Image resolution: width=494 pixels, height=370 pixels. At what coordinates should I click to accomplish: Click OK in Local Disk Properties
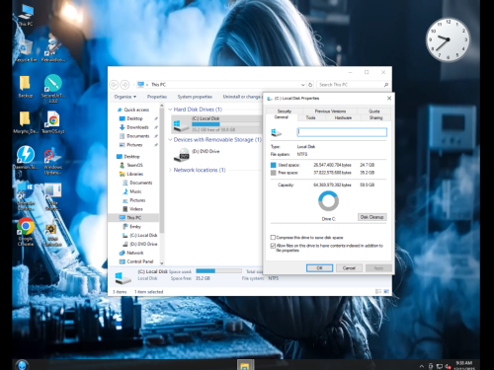tap(319, 268)
